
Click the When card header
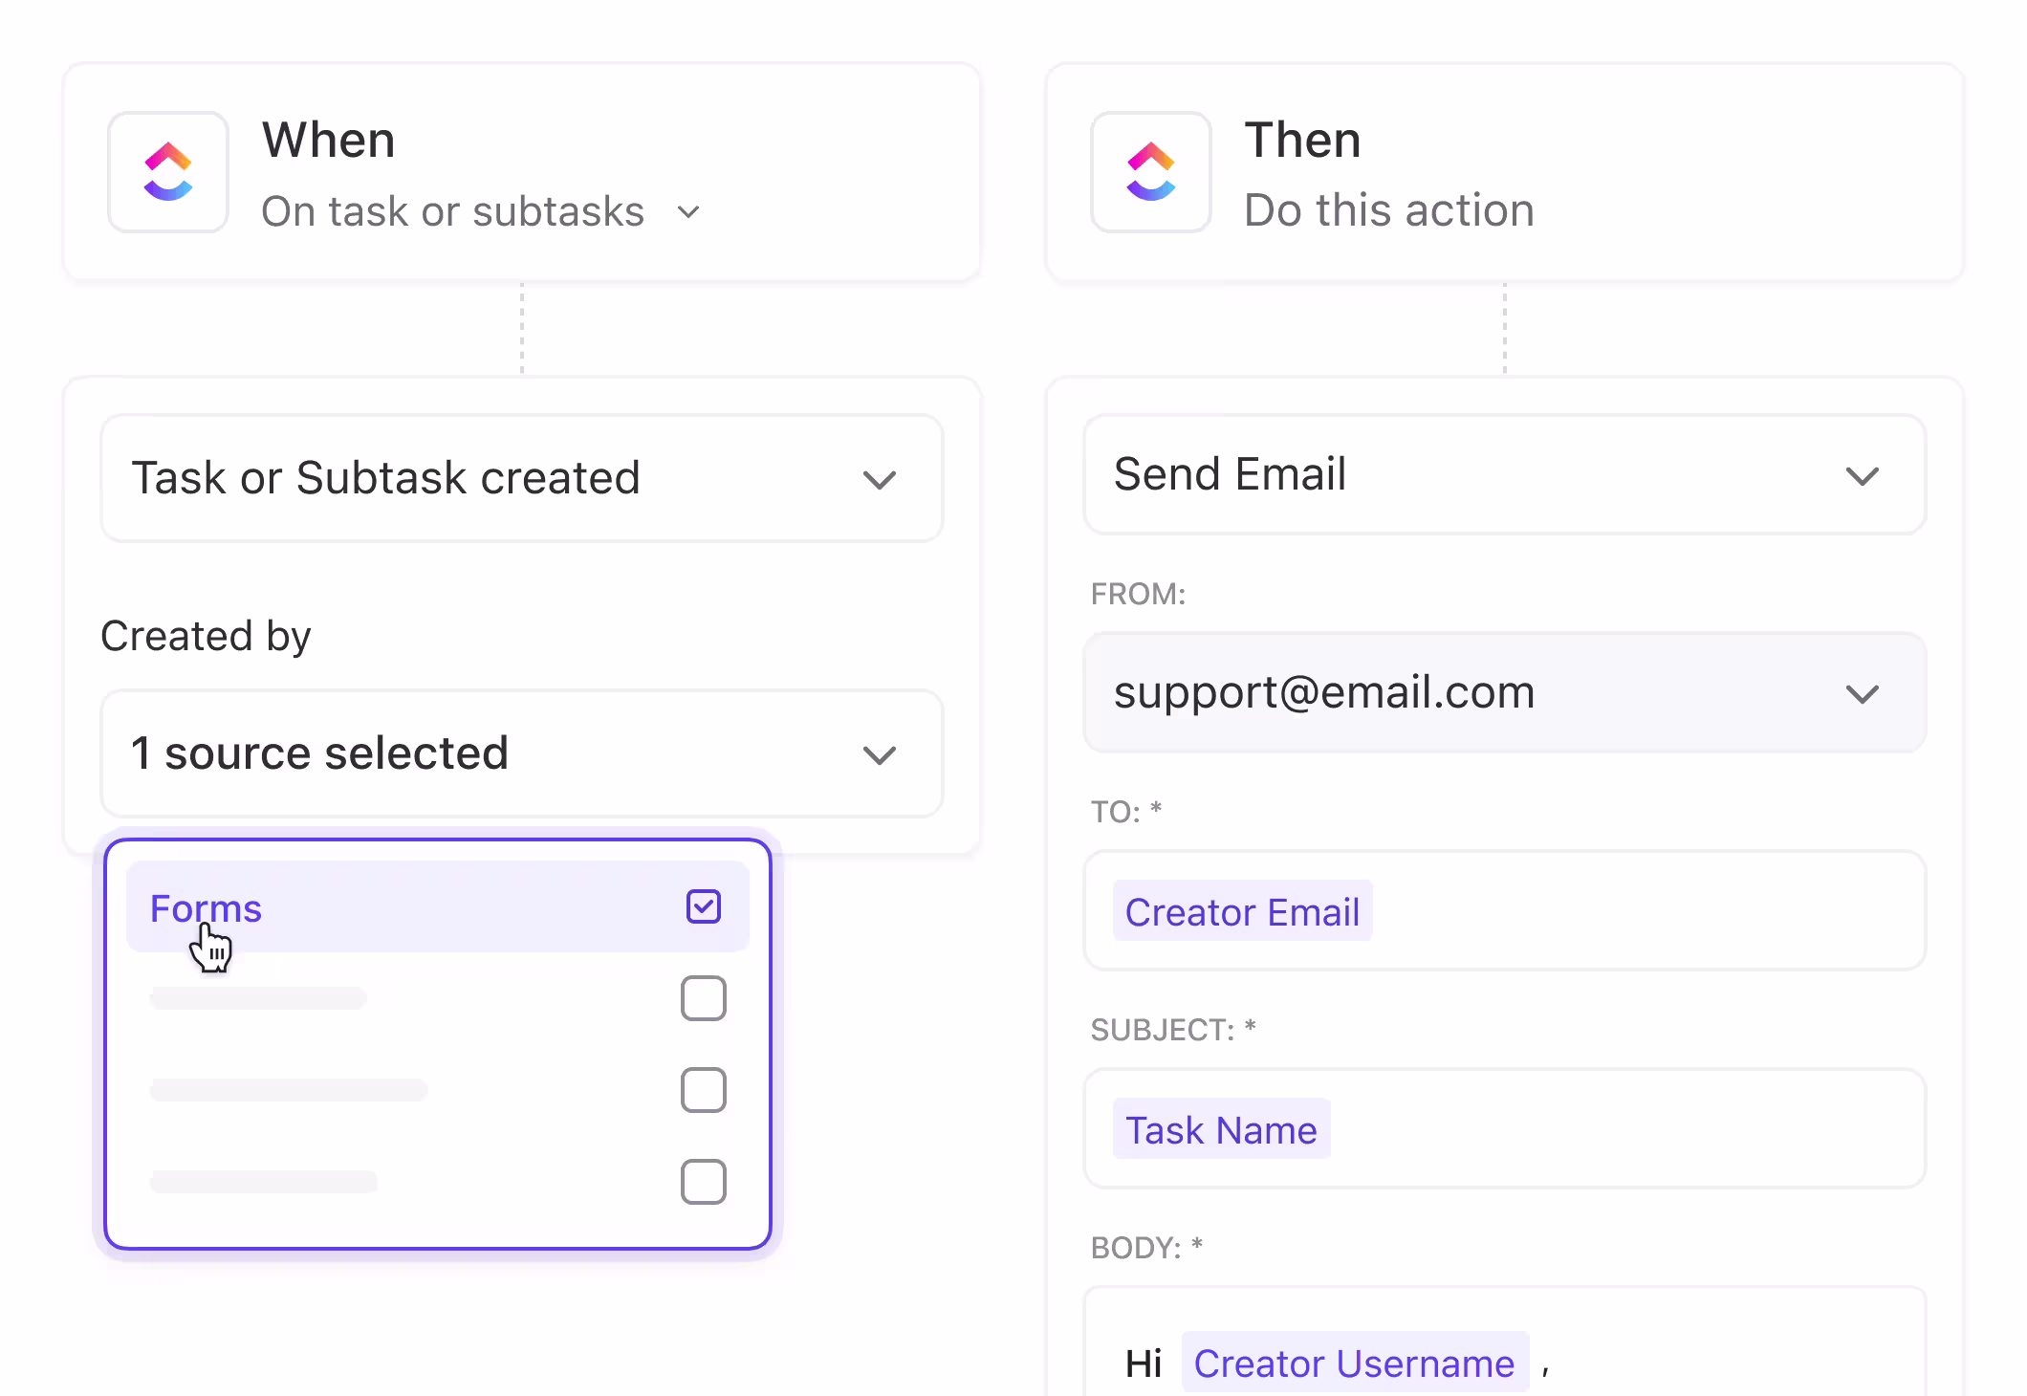(330, 141)
